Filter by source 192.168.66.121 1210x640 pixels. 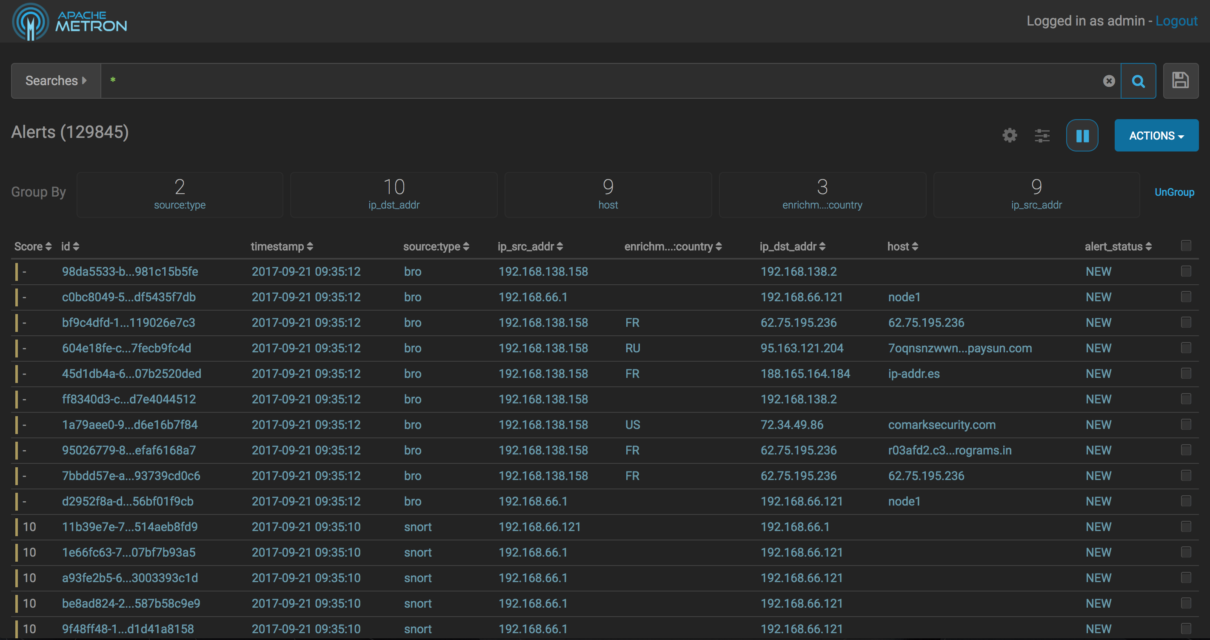coord(540,527)
